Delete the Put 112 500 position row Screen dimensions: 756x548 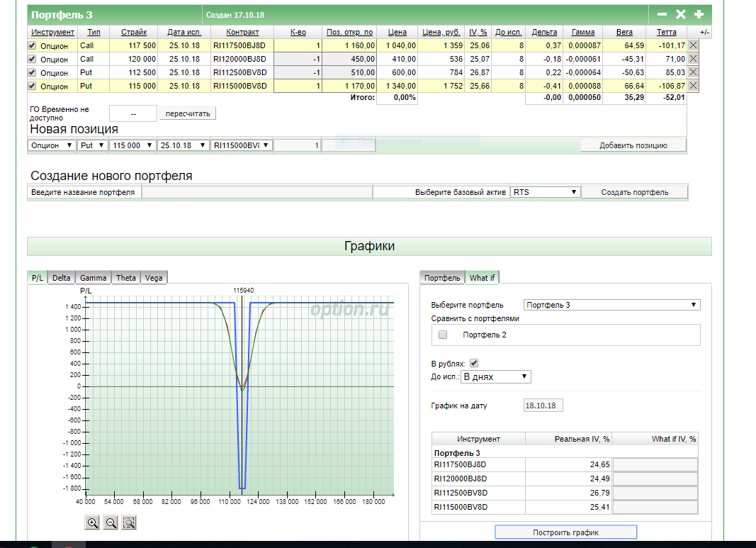point(693,72)
